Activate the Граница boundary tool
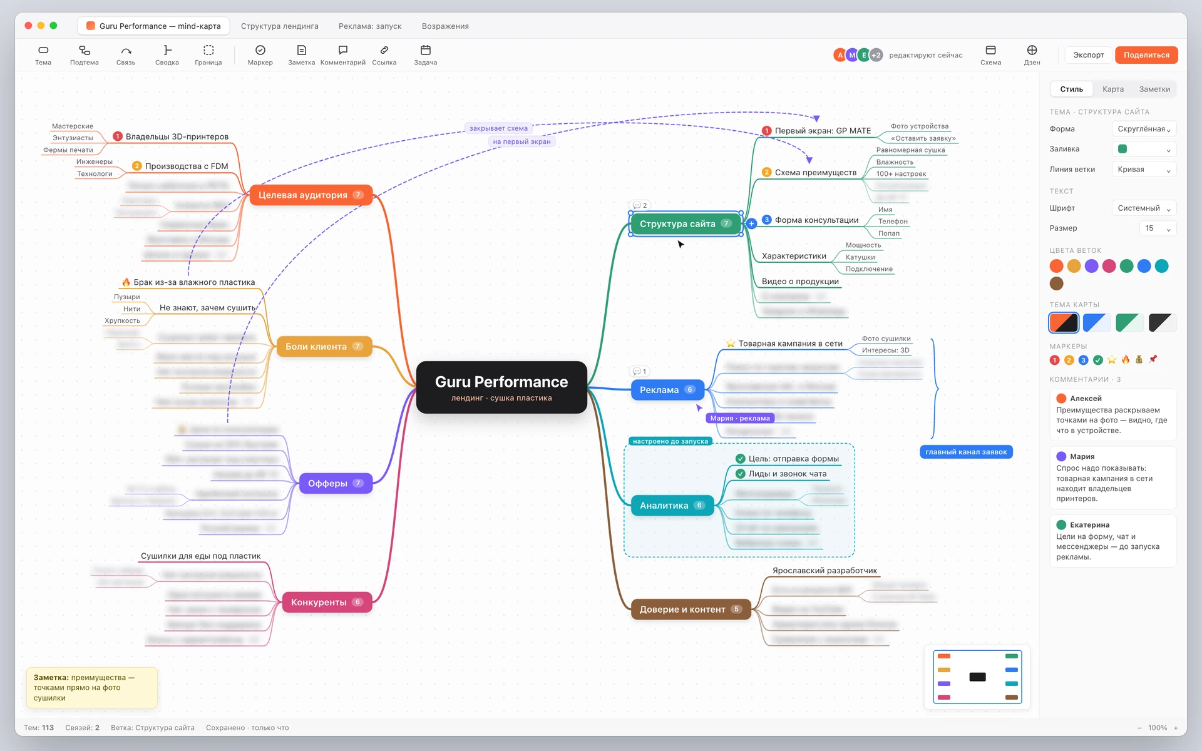 coord(208,55)
